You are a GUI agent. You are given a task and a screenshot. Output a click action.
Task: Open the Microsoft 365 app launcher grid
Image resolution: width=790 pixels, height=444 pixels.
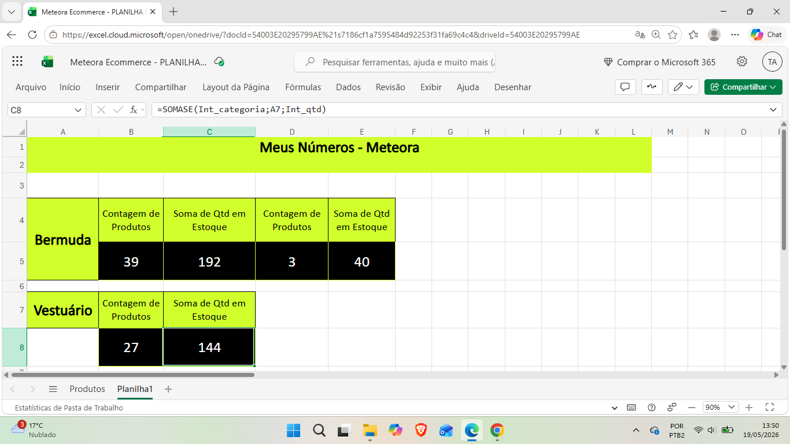click(x=17, y=62)
